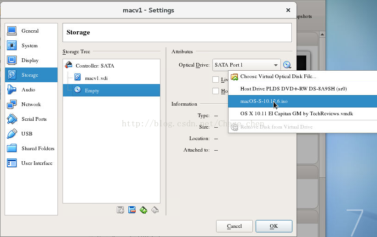Select the Empty optical drive row
377x237 pixels.
point(112,90)
